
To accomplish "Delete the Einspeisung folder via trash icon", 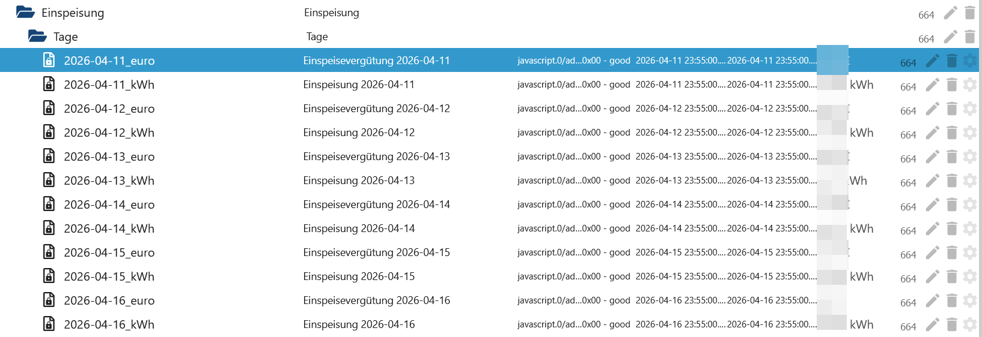I will tap(969, 13).
